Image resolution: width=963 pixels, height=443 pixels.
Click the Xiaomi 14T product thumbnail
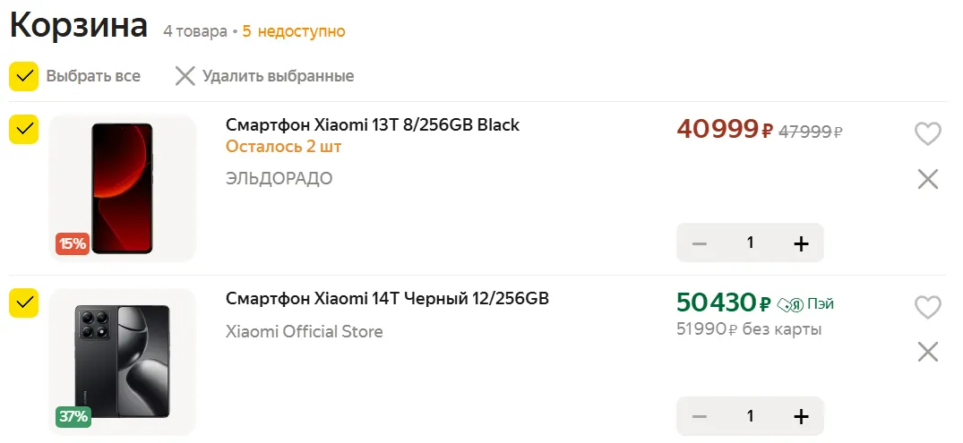(123, 361)
